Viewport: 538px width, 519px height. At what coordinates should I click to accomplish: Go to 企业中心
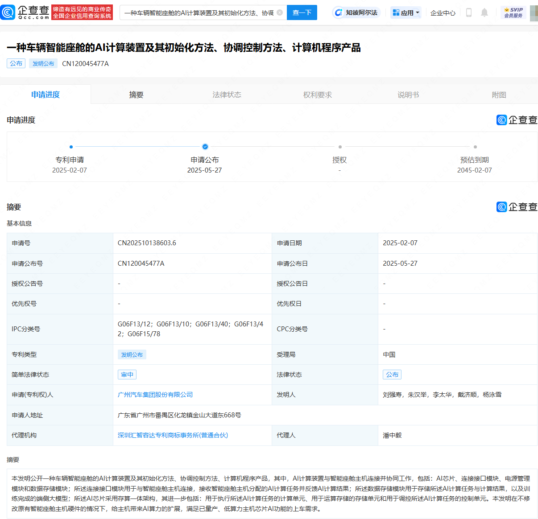point(443,13)
